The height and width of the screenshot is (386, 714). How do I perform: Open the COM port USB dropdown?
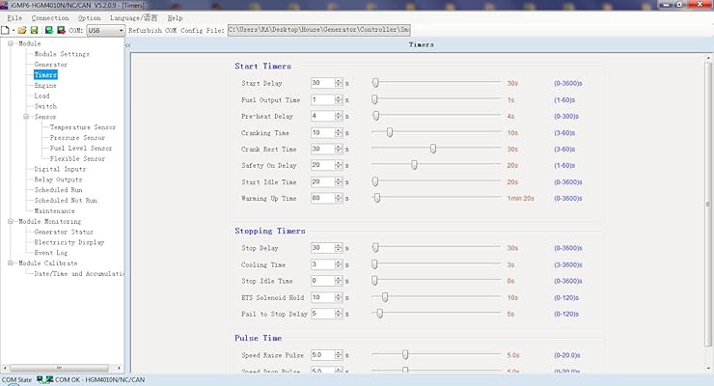(x=105, y=31)
